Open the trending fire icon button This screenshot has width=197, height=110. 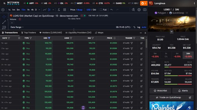pos(144,3)
